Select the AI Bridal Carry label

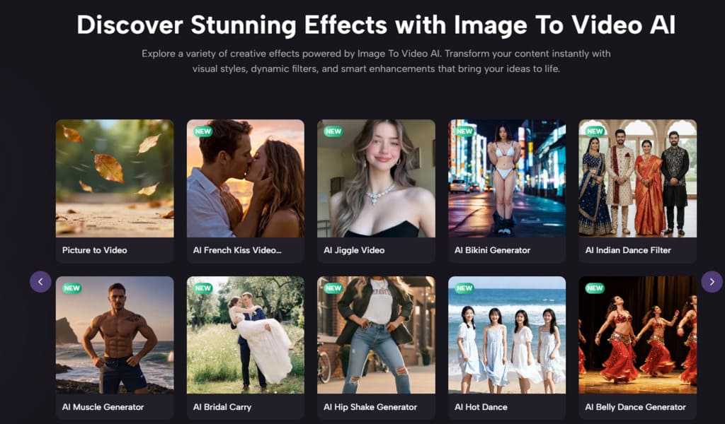[x=222, y=407]
